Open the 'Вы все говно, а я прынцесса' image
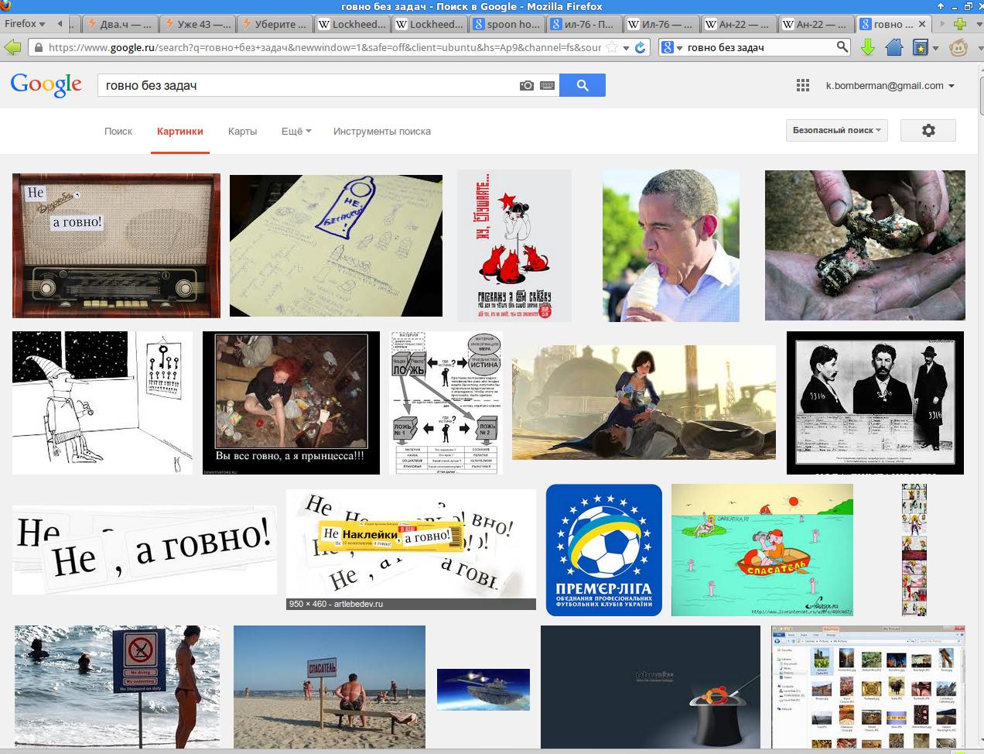This screenshot has height=754, width=984. pos(291,403)
